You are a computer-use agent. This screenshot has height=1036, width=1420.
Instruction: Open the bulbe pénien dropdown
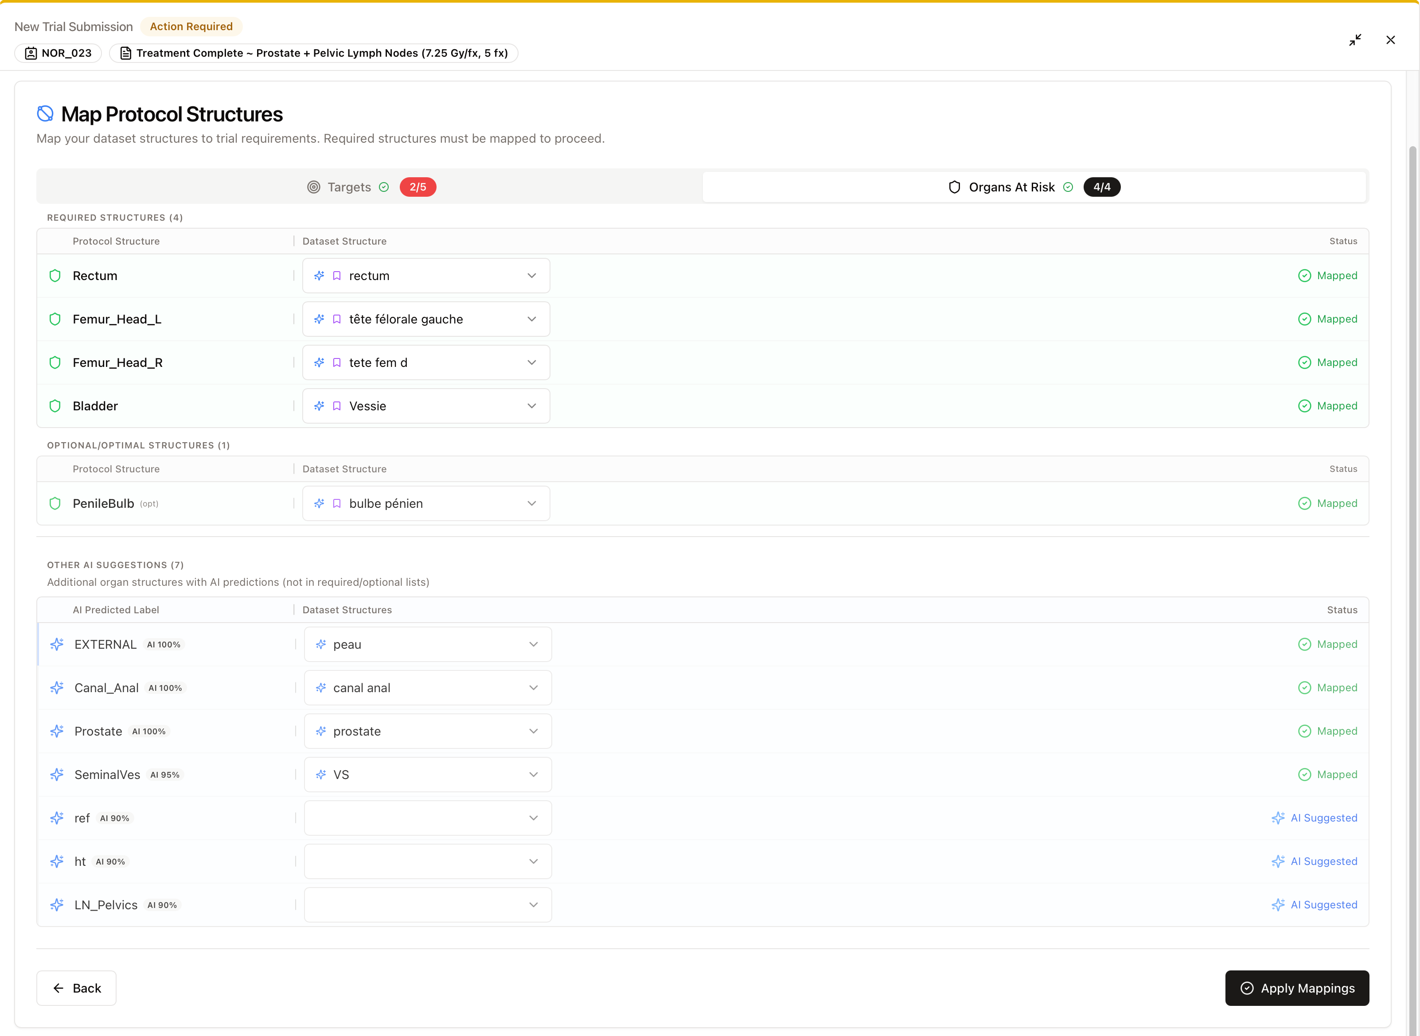coord(426,503)
